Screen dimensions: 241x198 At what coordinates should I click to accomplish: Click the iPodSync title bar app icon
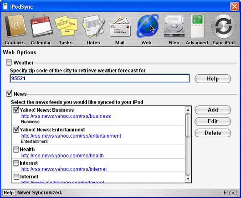tap(5, 7)
